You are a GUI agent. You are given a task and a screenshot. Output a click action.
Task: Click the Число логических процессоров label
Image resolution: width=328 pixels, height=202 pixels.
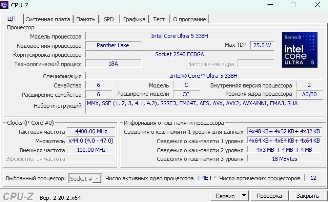click(x=260, y=179)
